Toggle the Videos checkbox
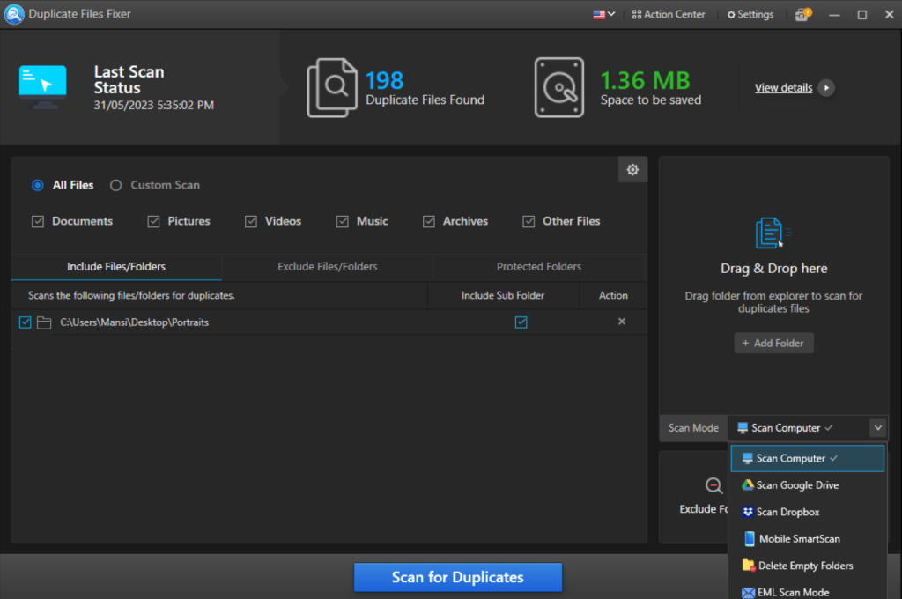This screenshot has width=902, height=599. (251, 221)
